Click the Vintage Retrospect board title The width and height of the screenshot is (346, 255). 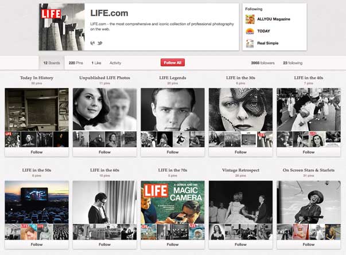(240, 170)
